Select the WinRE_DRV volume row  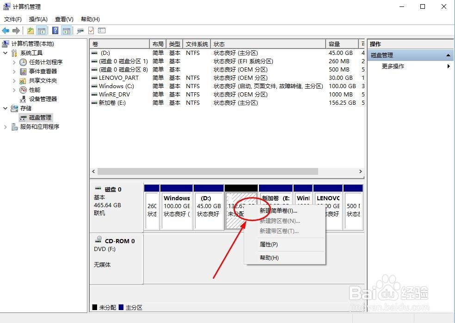click(x=227, y=95)
